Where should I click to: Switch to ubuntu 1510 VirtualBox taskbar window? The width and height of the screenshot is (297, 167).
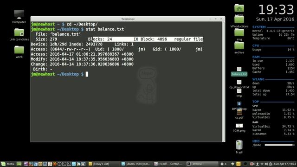136,164
